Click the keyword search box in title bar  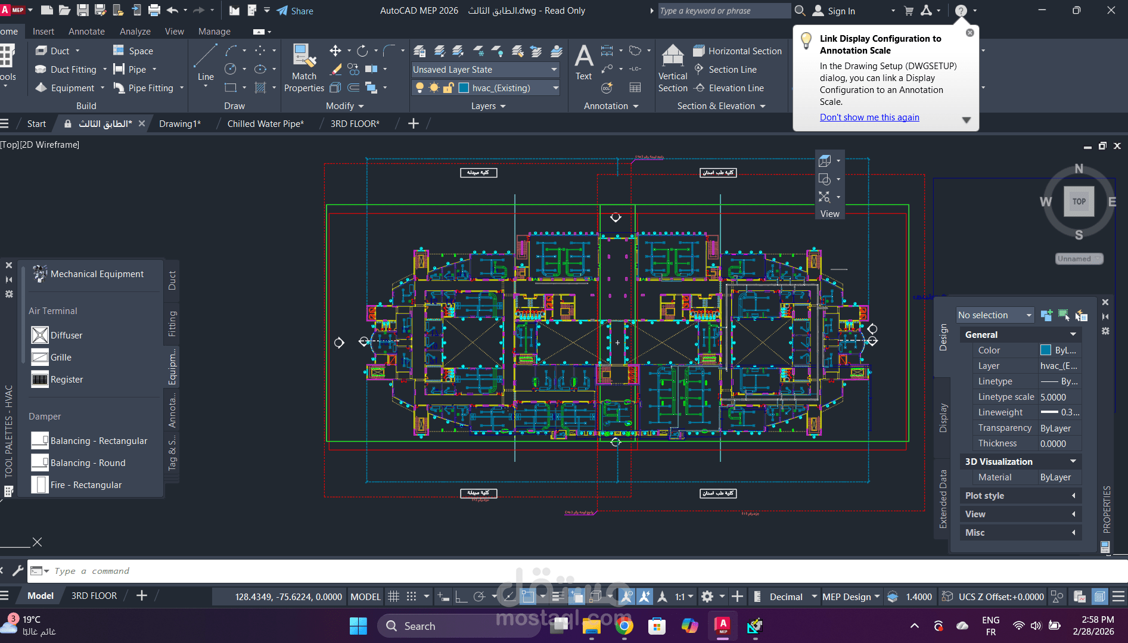[x=724, y=11]
